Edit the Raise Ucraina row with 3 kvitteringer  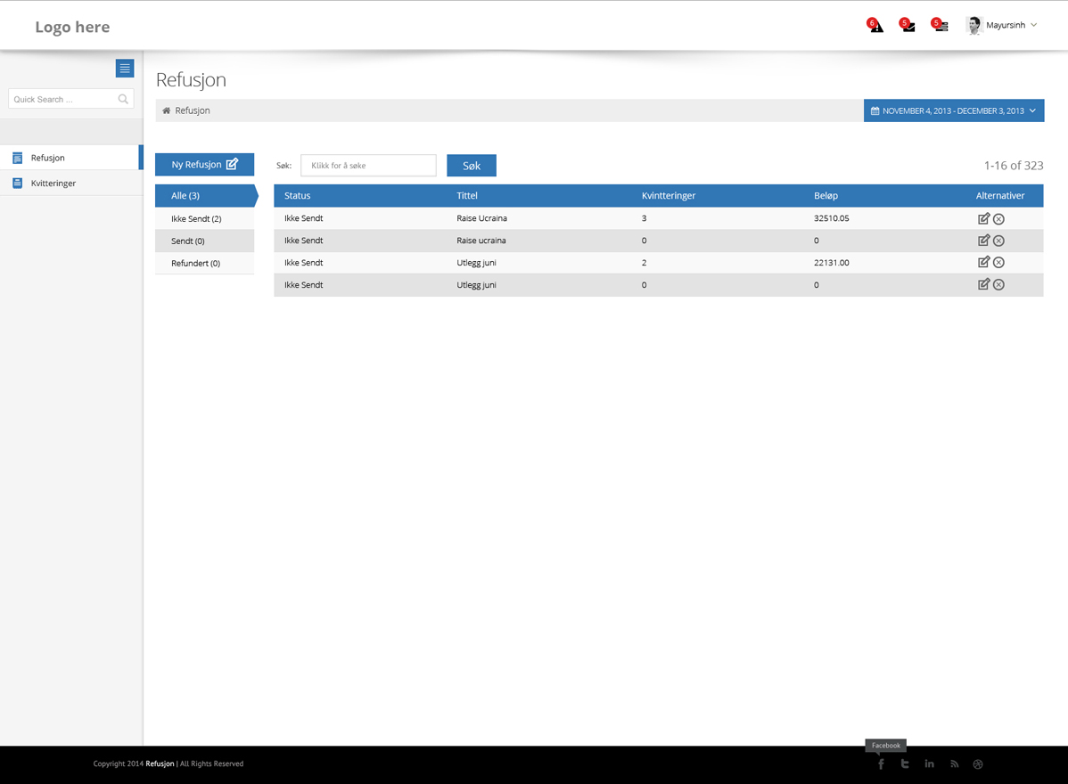983,218
